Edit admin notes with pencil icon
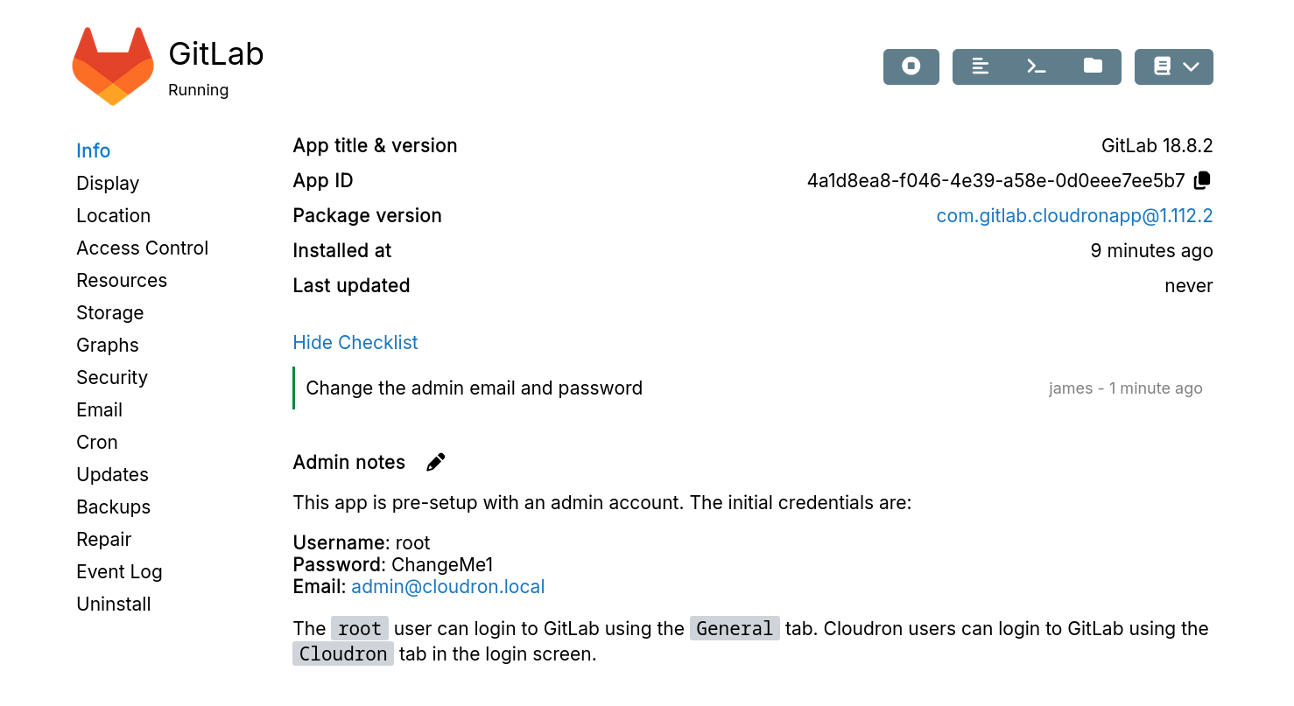Viewport: 1294px width, 706px height. (x=435, y=462)
